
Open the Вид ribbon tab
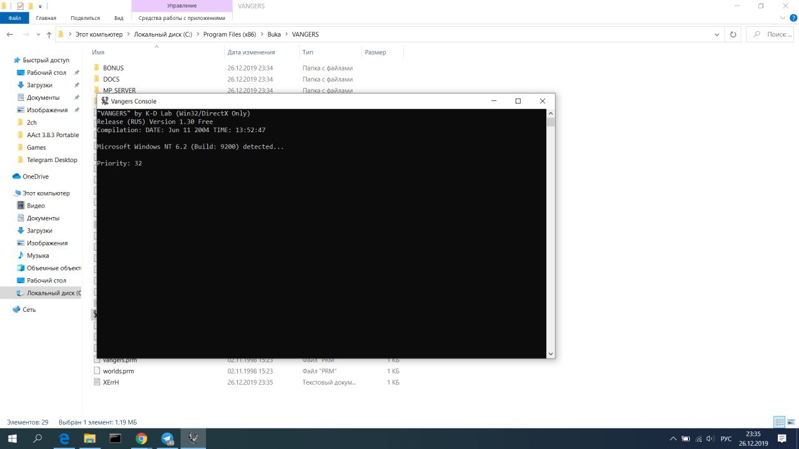tap(119, 18)
